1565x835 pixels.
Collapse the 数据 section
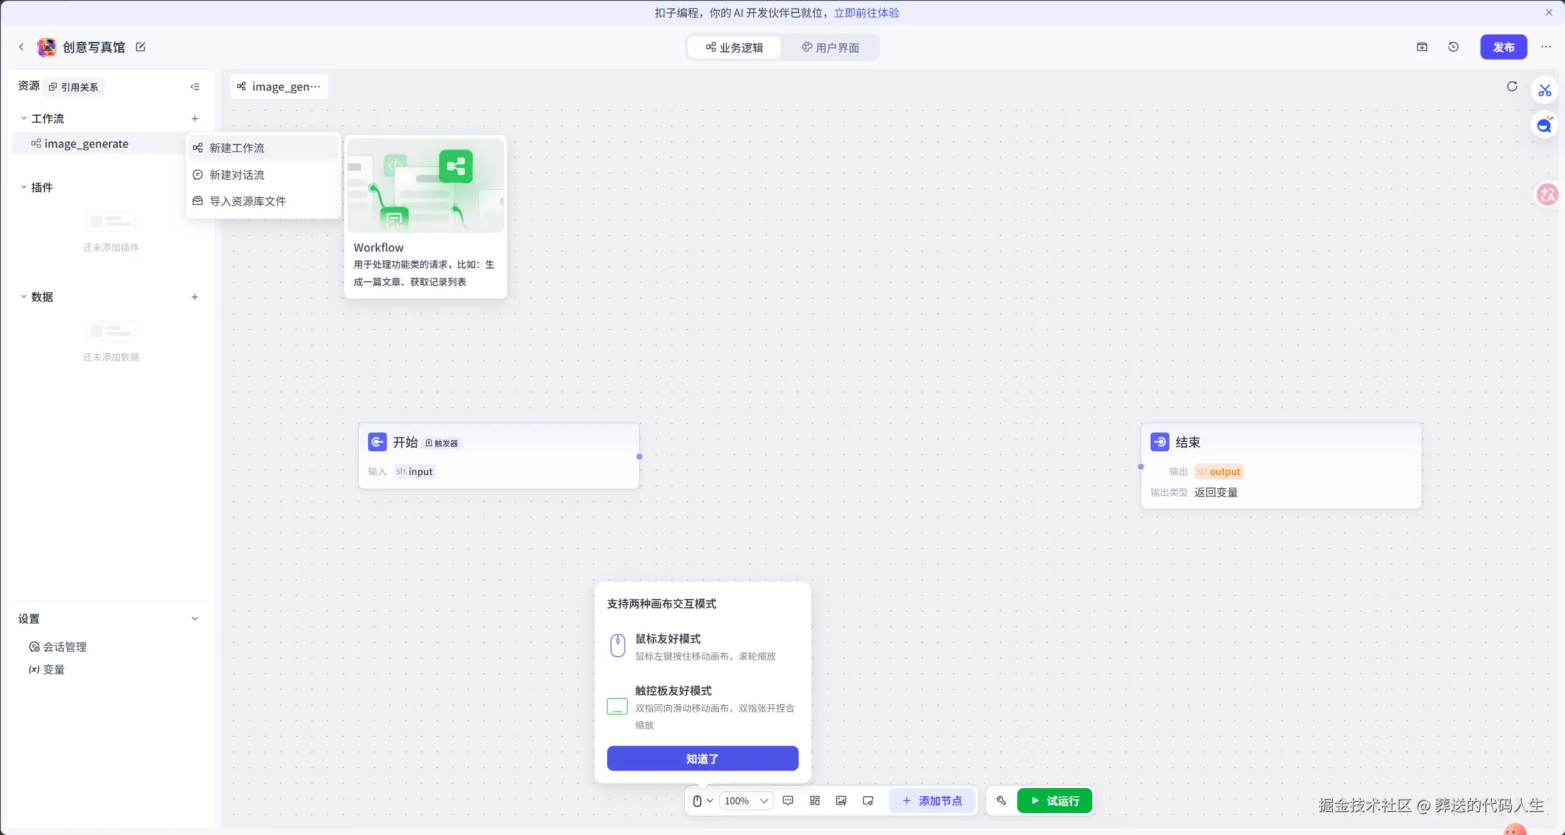tap(24, 297)
